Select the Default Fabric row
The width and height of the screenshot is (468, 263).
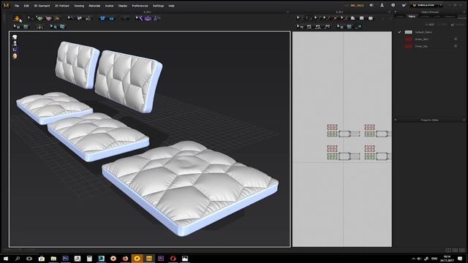coord(431,32)
